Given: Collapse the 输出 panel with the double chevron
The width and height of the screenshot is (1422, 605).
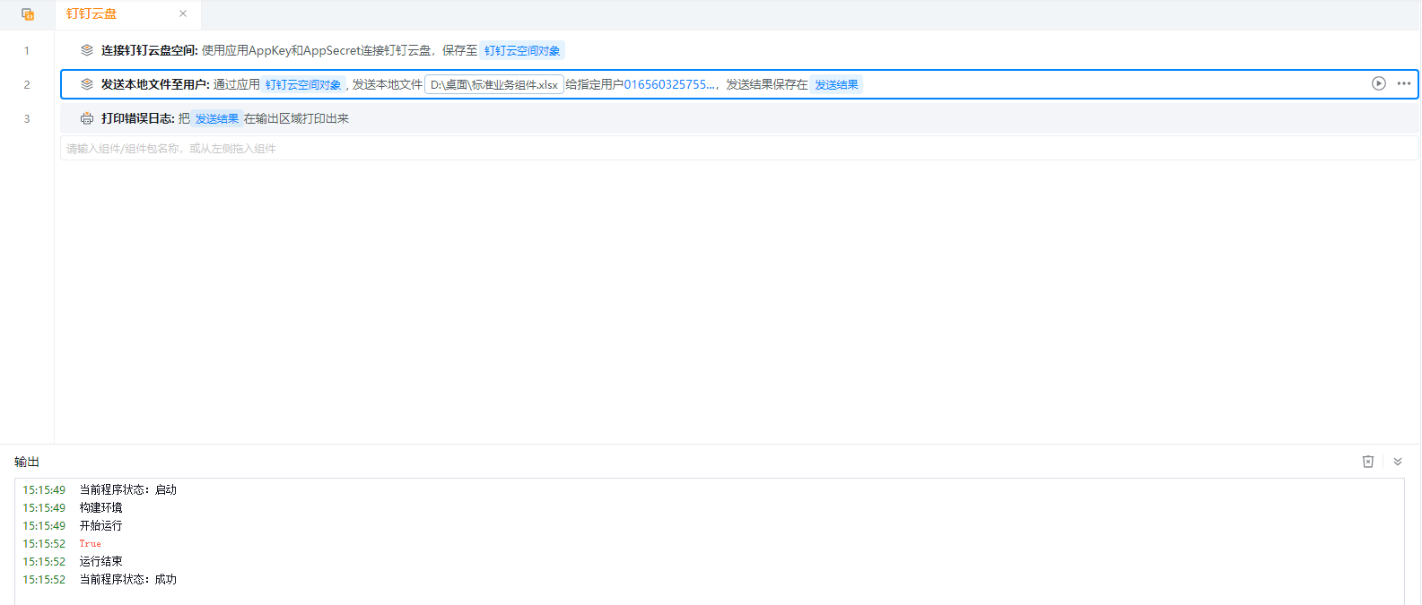Looking at the screenshot, I should pyautogui.click(x=1398, y=462).
